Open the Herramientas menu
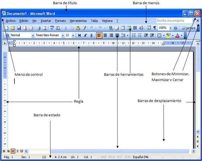 pyautogui.click(x=78, y=21)
